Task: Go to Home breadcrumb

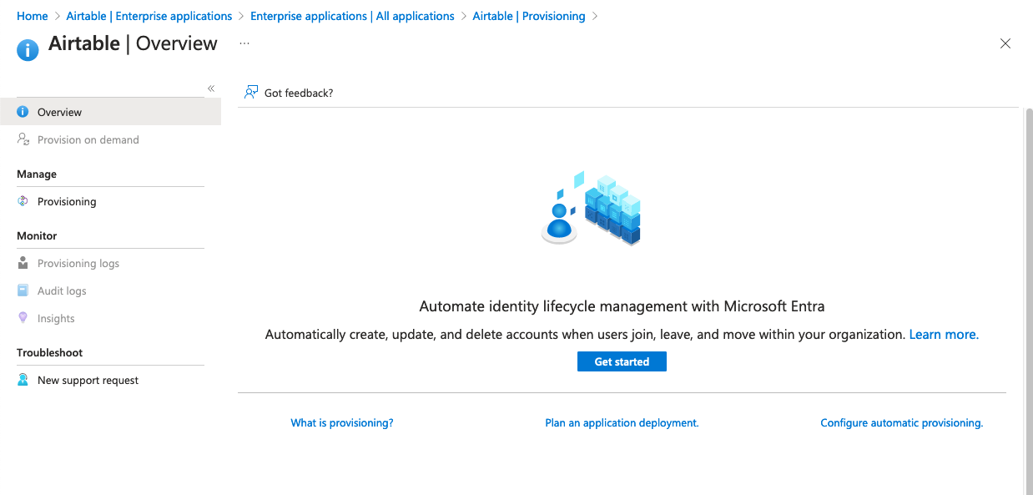Action: [33, 16]
